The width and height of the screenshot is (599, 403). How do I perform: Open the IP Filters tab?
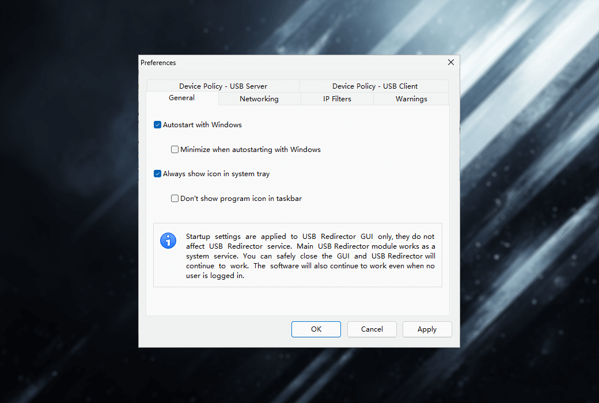click(337, 99)
